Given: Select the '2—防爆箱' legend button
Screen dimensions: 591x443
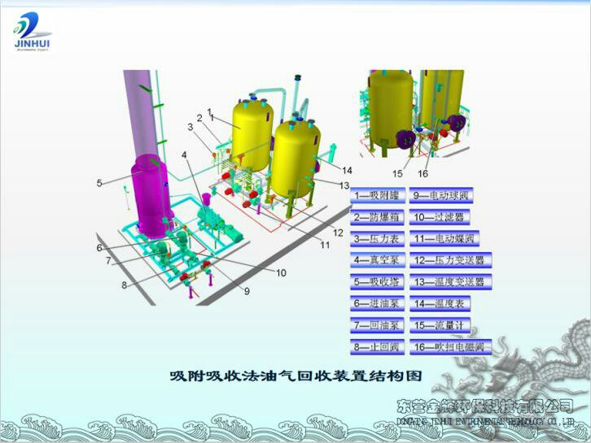Looking at the screenshot, I should point(377,217).
